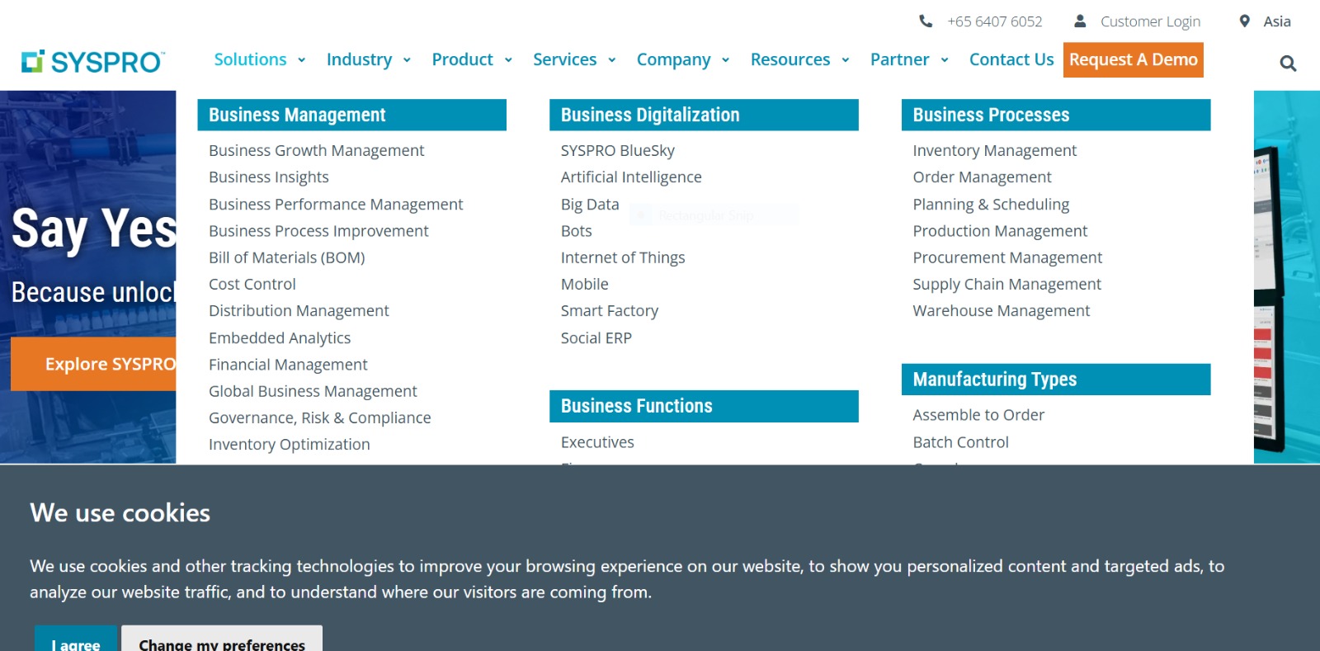Open Bots link
The width and height of the screenshot is (1320, 651).
577,230
